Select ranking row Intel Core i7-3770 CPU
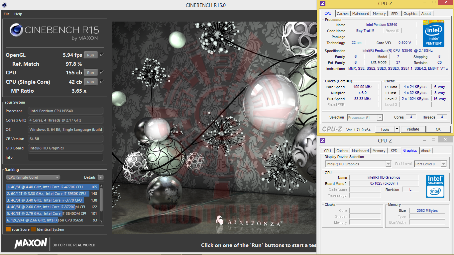 pos(52,200)
